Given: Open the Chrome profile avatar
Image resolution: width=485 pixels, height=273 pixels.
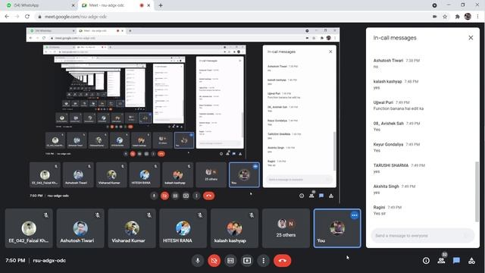Looking at the screenshot, I should click(x=468, y=17).
